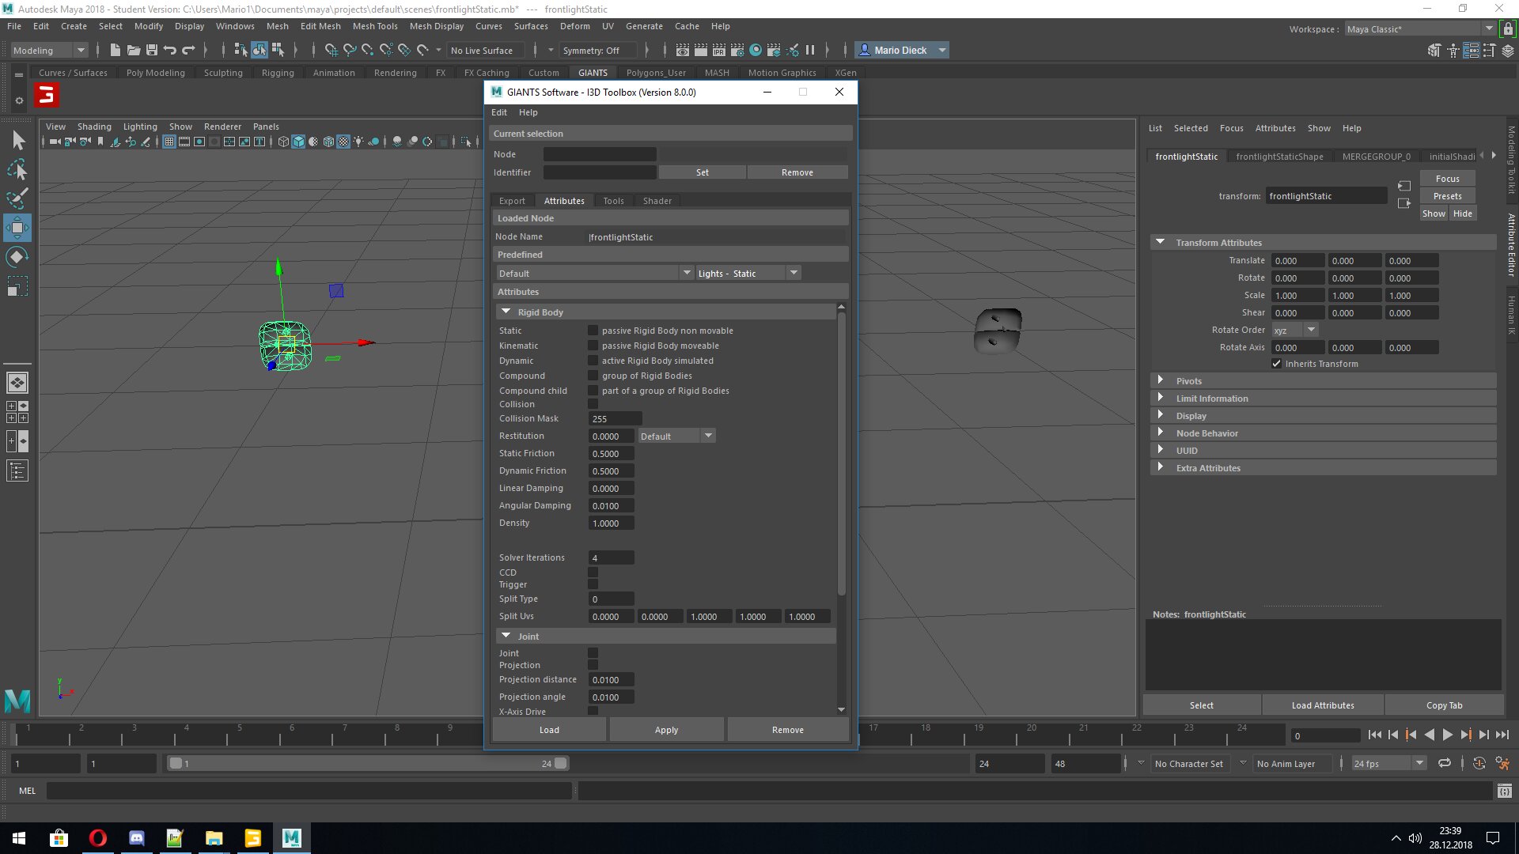The width and height of the screenshot is (1519, 854).
Task: Select the Rigging shelf tab
Action: pyautogui.click(x=278, y=73)
